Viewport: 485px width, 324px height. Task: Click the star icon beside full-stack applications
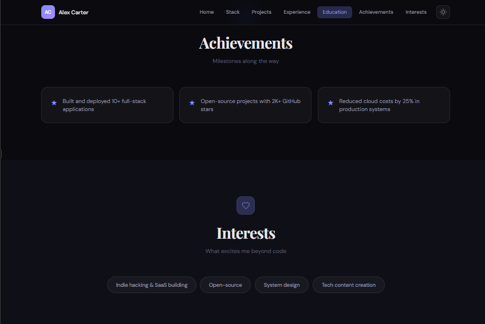click(x=54, y=103)
